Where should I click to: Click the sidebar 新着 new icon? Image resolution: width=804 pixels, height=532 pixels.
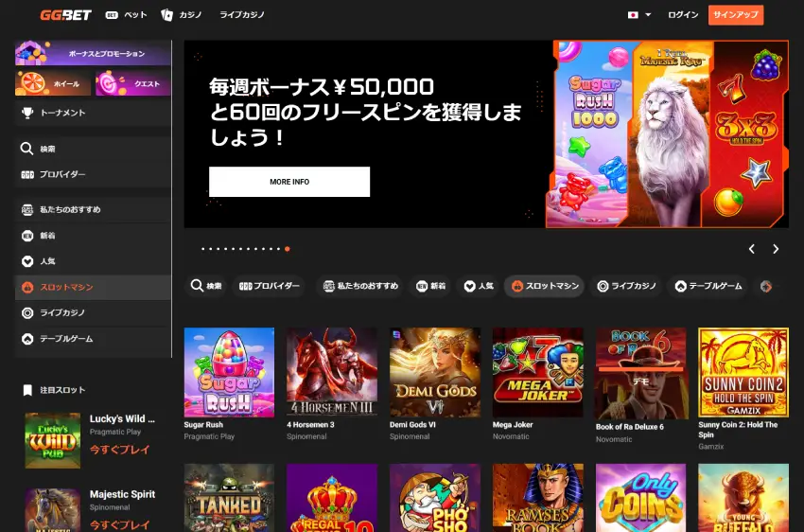pyautogui.click(x=27, y=236)
